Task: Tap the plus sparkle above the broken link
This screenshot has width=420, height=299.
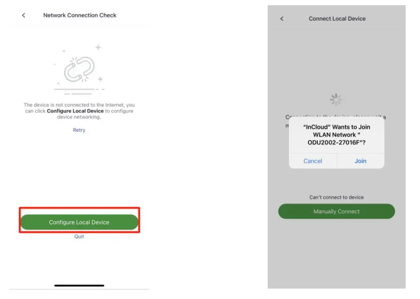Action: [x=98, y=47]
